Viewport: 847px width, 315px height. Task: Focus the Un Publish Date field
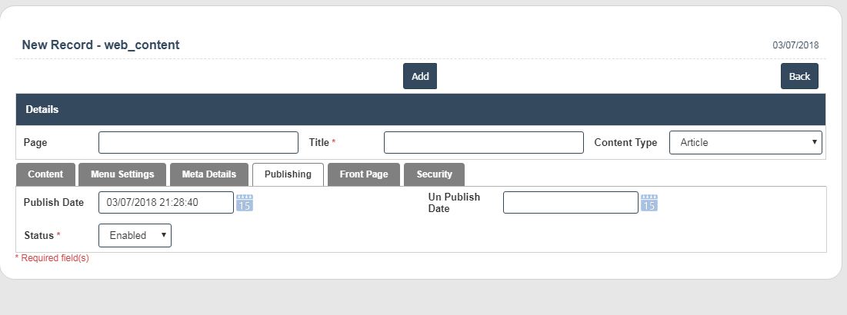(x=570, y=203)
